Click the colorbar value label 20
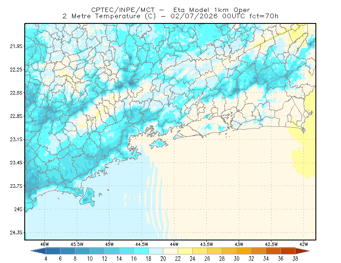The image size is (341, 263). tap(163, 259)
